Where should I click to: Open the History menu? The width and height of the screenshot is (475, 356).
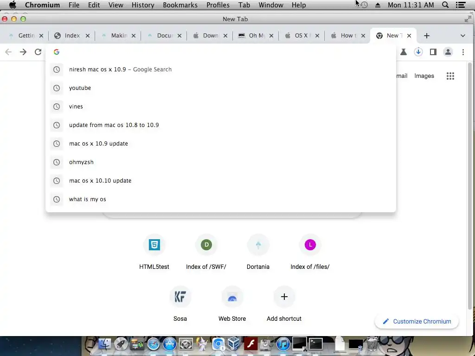click(143, 5)
